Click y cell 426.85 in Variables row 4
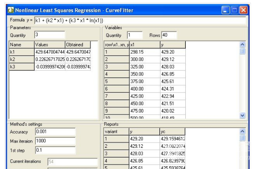This screenshot has height=169, width=258. click(173, 74)
